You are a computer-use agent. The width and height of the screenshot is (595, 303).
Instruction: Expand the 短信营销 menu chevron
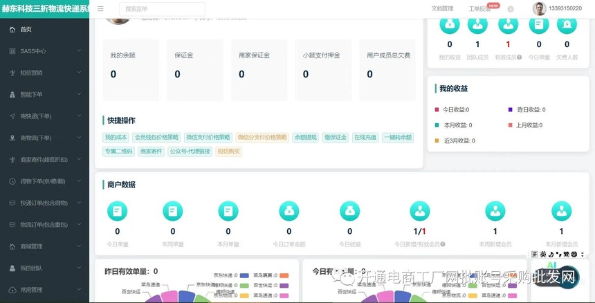(x=79, y=72)
